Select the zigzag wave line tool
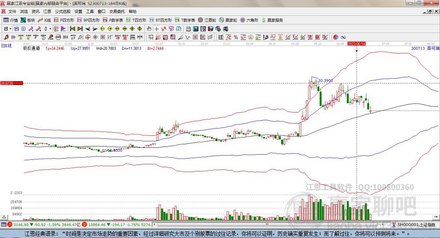The height and width of the screenshot is (238, 440). click(x=187, y=37)
